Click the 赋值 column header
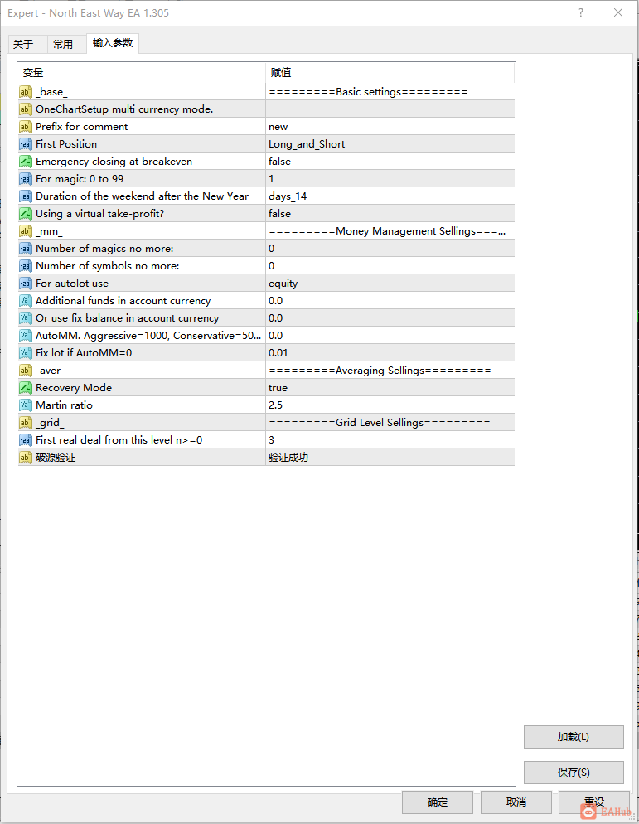The width and height of the screenshot is (639, 824). tap(390, 72)
